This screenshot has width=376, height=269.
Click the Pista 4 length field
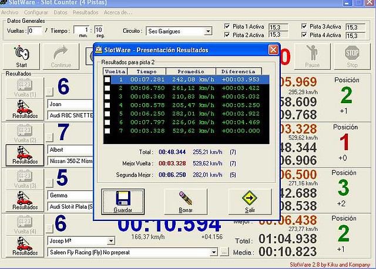(x=355, y=36)
